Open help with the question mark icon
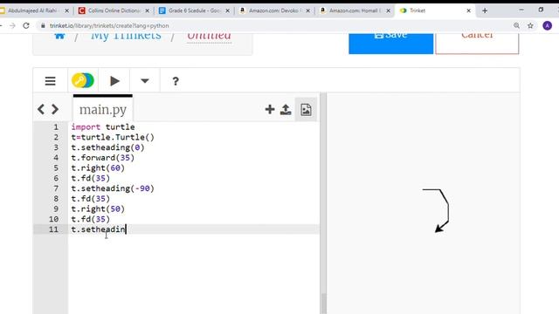The image size is (559, 314). pos(176,81)
